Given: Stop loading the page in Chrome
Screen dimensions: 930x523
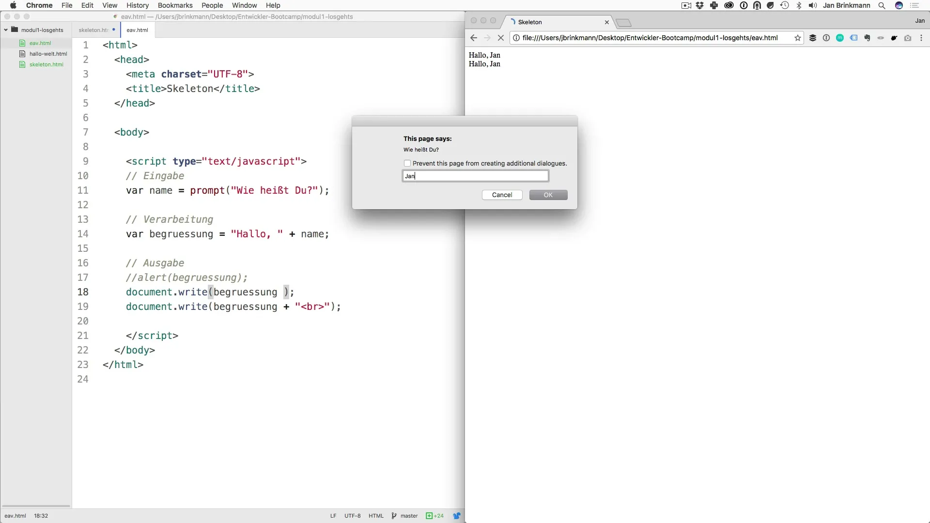Looking at the screenshot, I should tap(501, 38).
